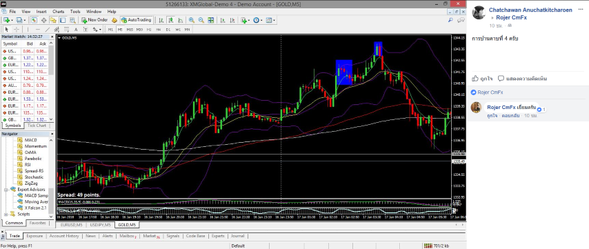589x249 pixels.
Task: Click the tile windows icon
Action: (211, 20)
